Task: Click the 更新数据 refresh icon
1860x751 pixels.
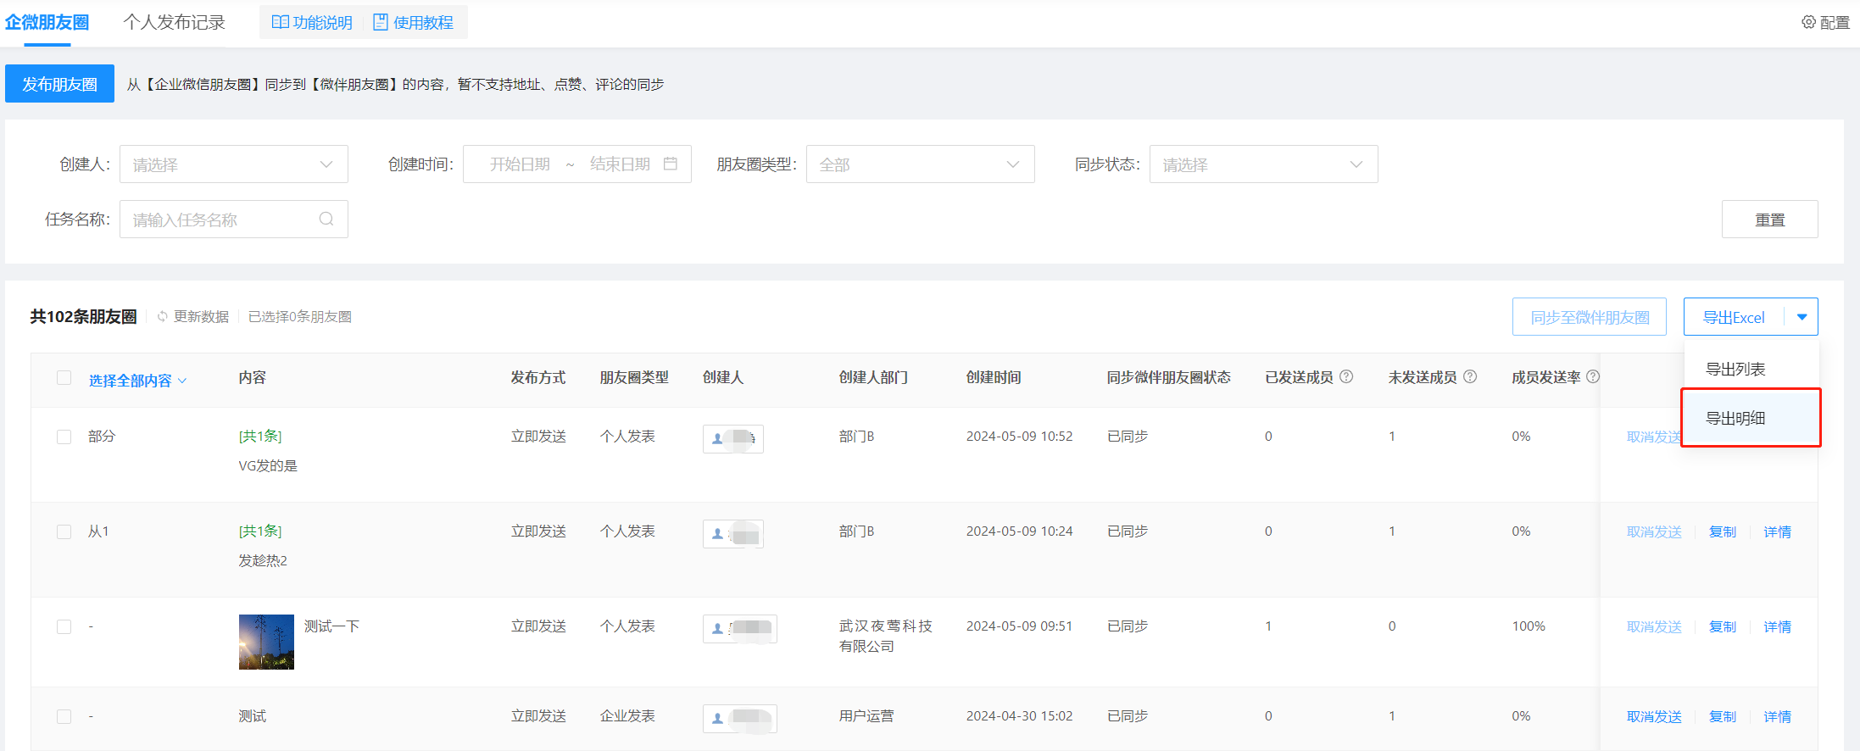Action: tap(163, 316)
